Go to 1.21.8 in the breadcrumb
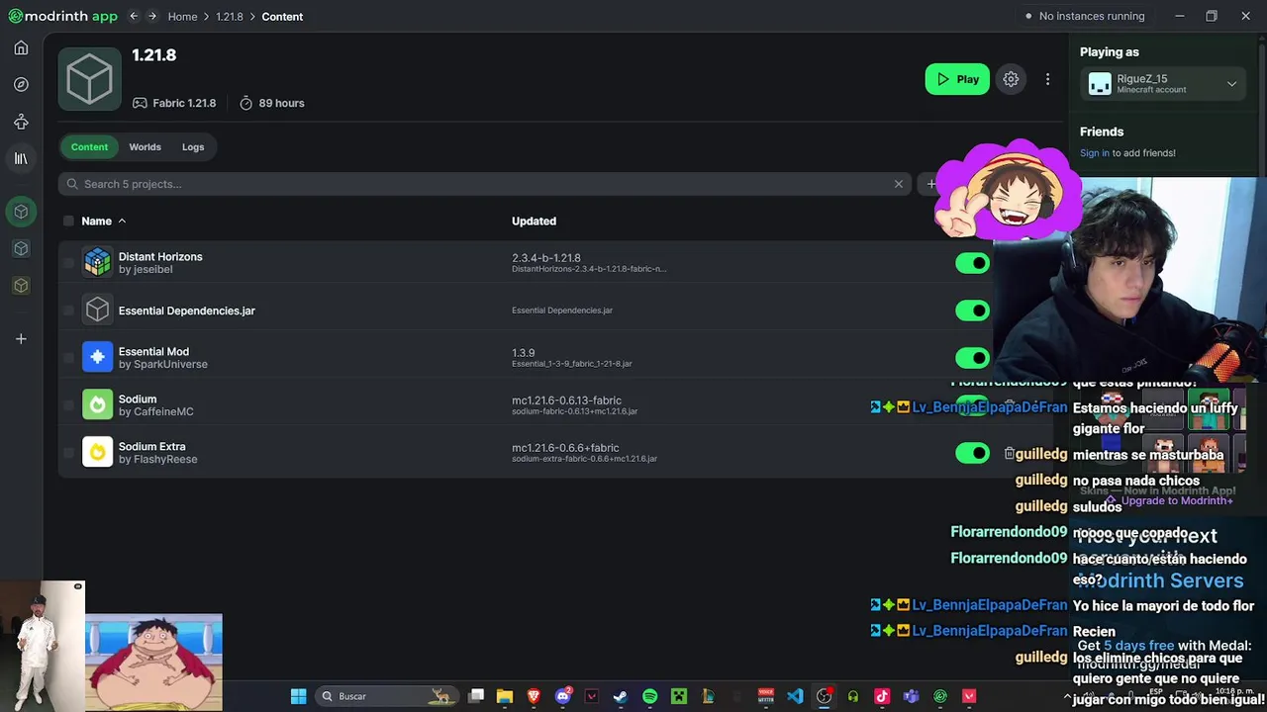 click(230, 17)
